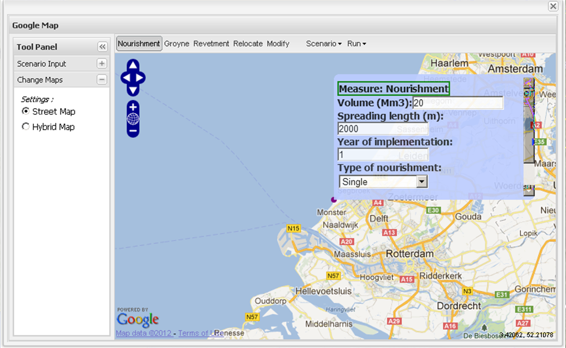
Task: Click the Middelharnis label on the map
Action: click(330, 323)
